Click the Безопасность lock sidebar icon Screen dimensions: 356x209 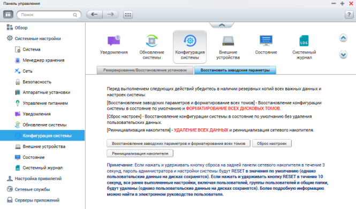point(18,82)
